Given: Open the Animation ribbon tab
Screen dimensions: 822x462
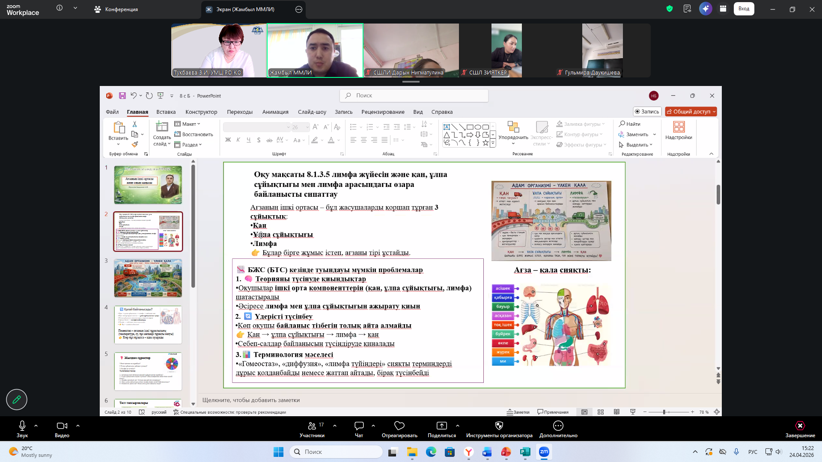Looking at the screenshot, I should point(275,112).
